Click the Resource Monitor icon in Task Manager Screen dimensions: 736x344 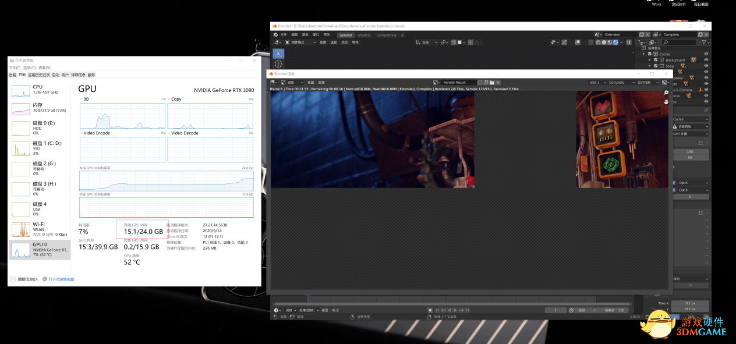45,279
